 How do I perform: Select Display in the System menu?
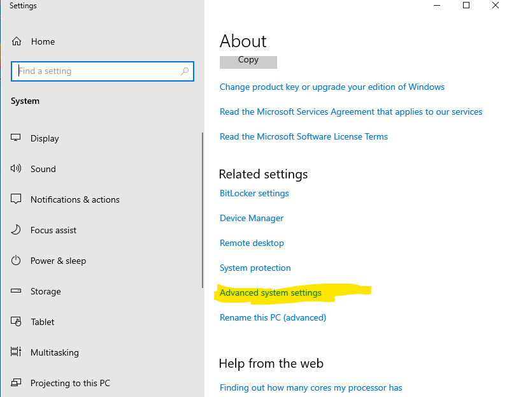pyautogui.click(x=45, y=138)
